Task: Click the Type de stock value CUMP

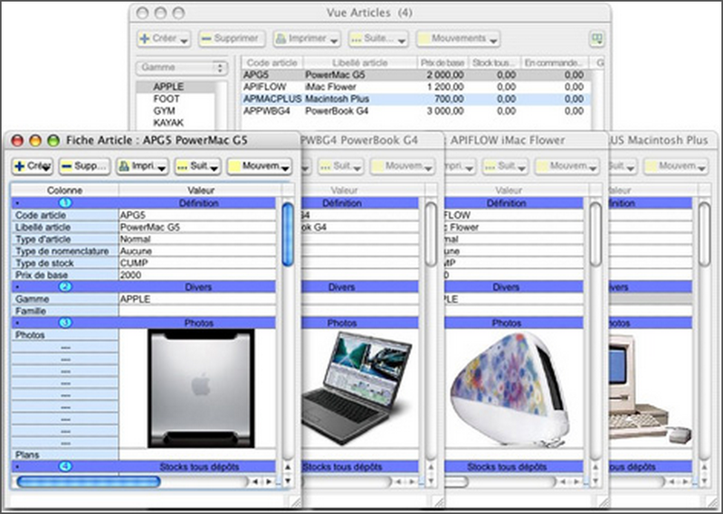Action: coord(197,263)
